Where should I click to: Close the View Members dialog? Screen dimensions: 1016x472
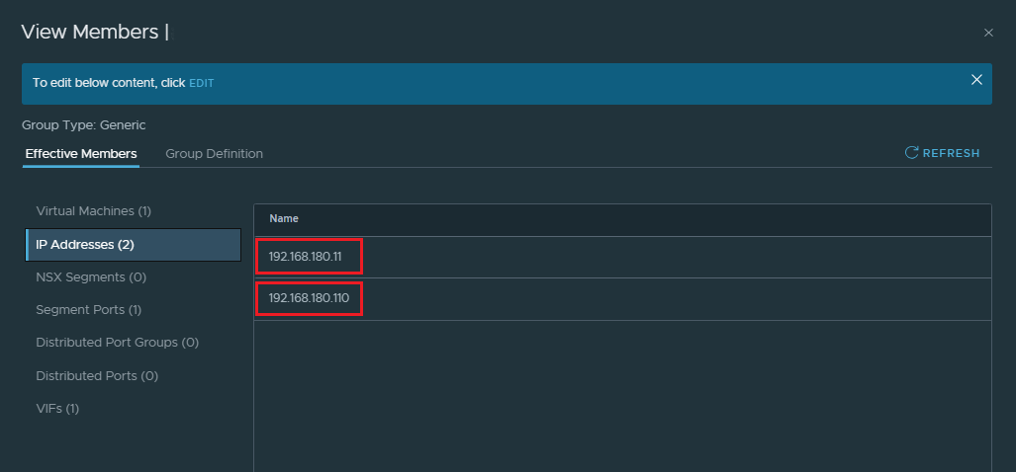[988, 33]
